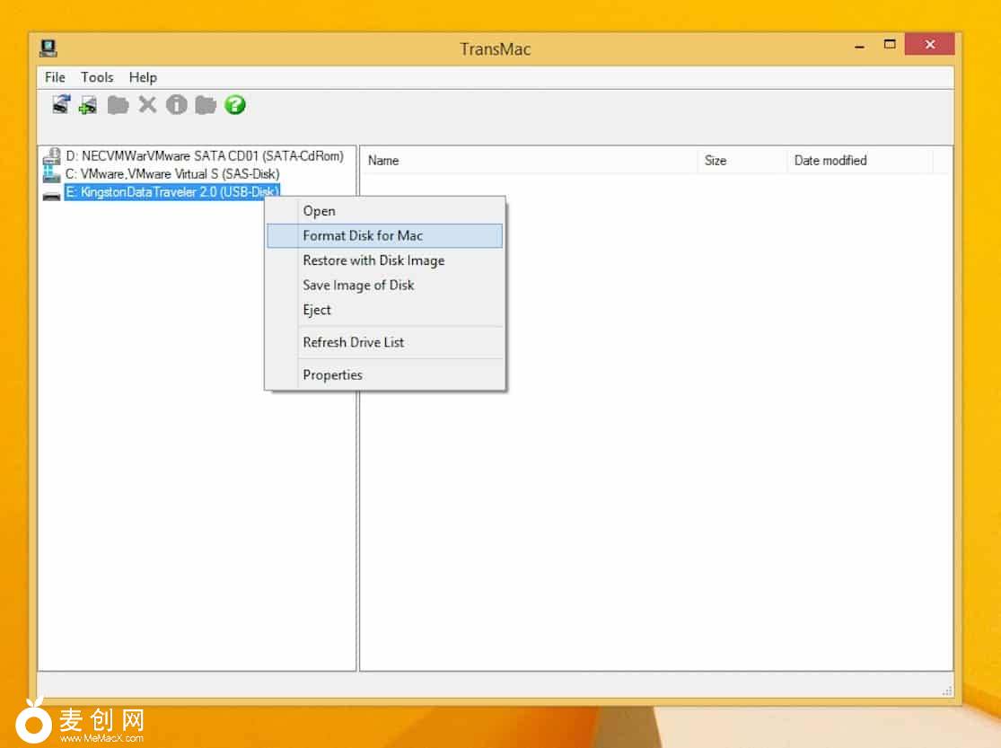Viewport: 1001px width, 748px height.
Task: Select the C: VMware Virtual S disk
Action: pos(171,173)
